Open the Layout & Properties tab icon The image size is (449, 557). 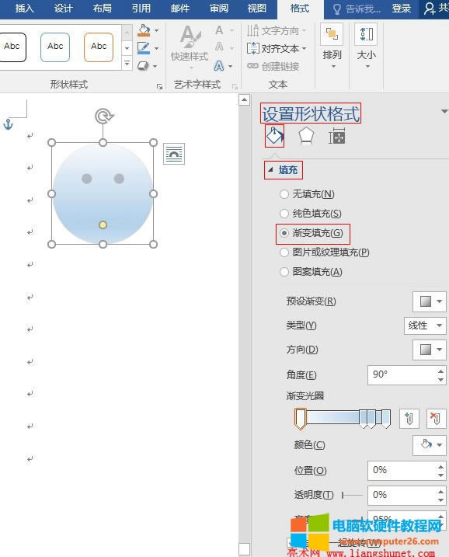coord(336,137)
